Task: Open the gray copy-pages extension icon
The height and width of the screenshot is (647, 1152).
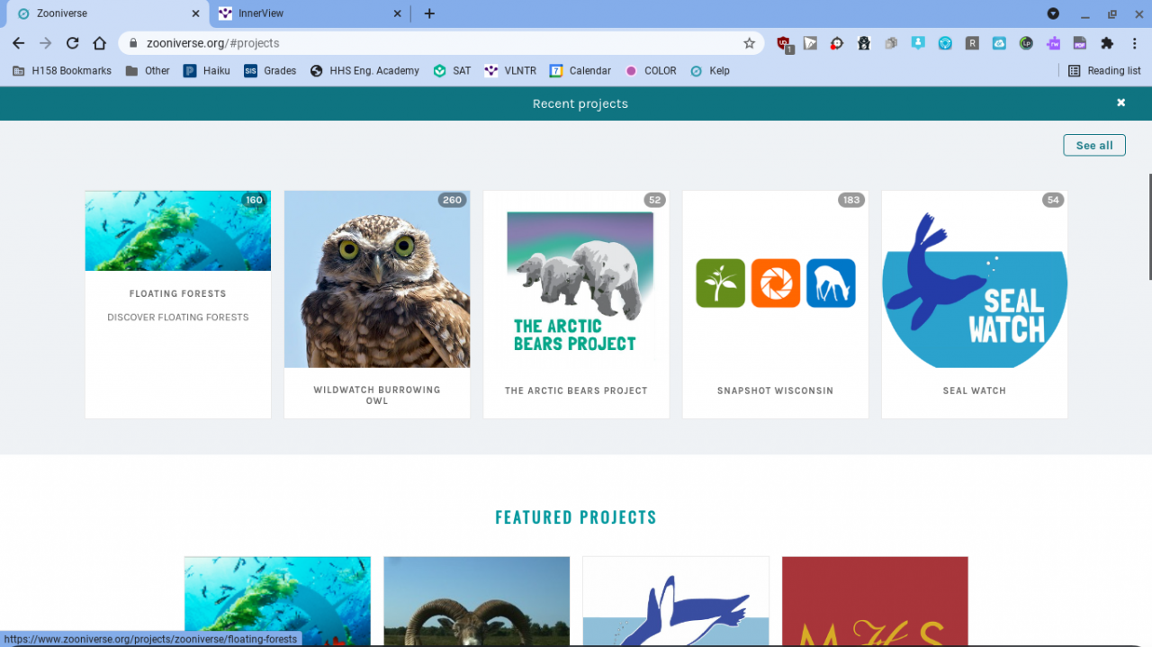Action: pos(891,43)
